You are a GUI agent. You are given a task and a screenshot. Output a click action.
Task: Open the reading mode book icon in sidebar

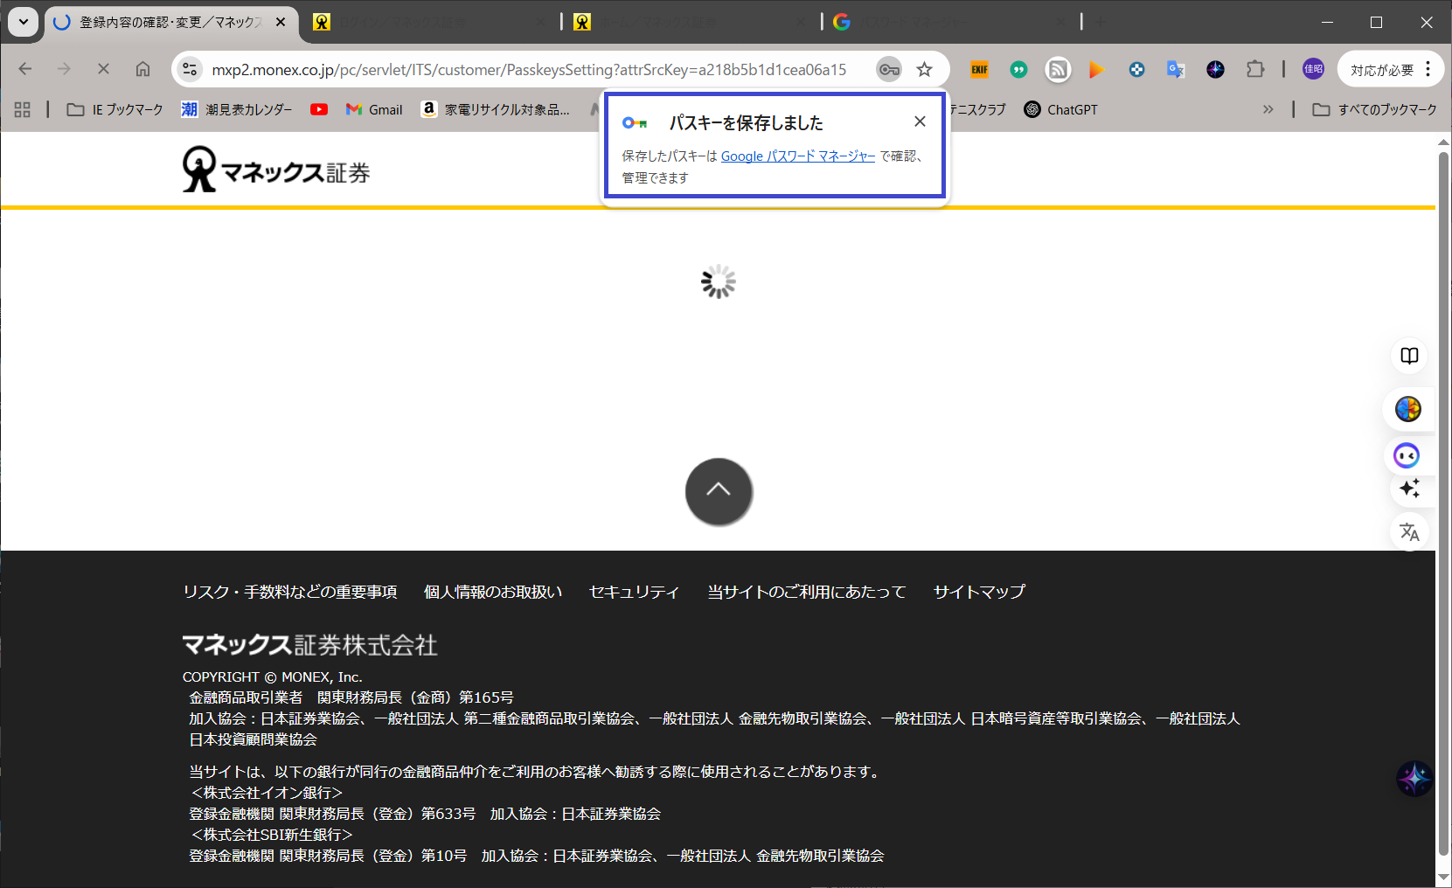[x=1409, y=356]
